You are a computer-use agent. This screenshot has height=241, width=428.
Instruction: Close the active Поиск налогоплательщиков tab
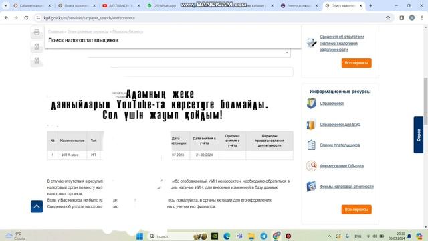pos(360,5)
